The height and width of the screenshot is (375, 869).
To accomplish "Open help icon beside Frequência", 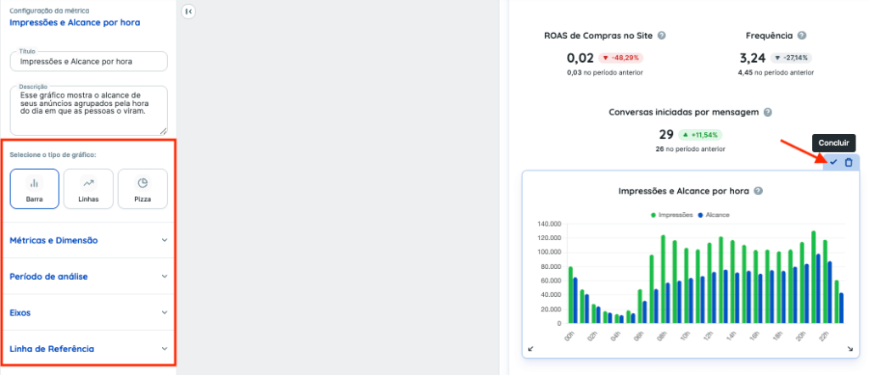I will (802, 36).
